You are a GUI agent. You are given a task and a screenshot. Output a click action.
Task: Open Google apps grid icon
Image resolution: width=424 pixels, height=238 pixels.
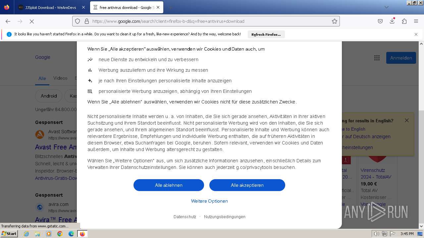coord(377,58)
